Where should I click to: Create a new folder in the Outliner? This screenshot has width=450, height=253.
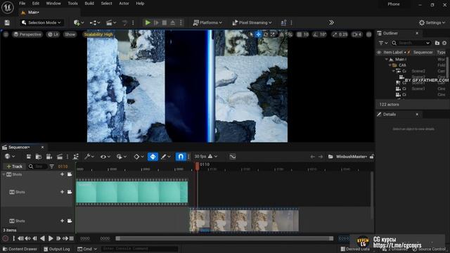(x=437, y=43)
